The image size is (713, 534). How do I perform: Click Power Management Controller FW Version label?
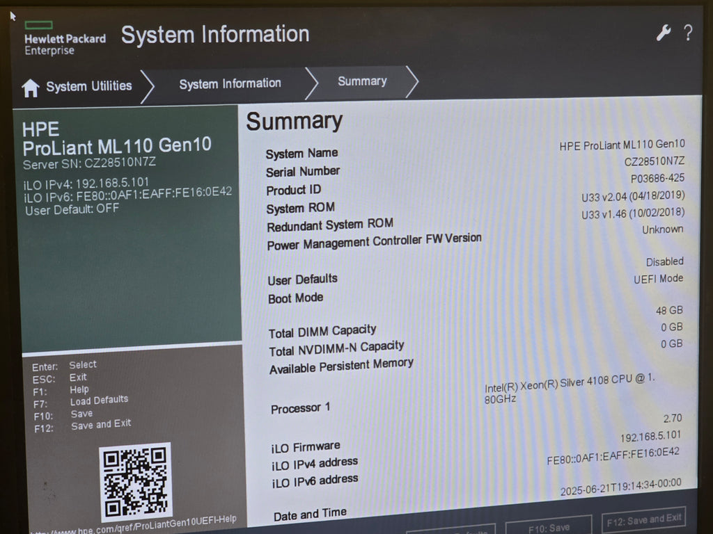coord(374,241)
